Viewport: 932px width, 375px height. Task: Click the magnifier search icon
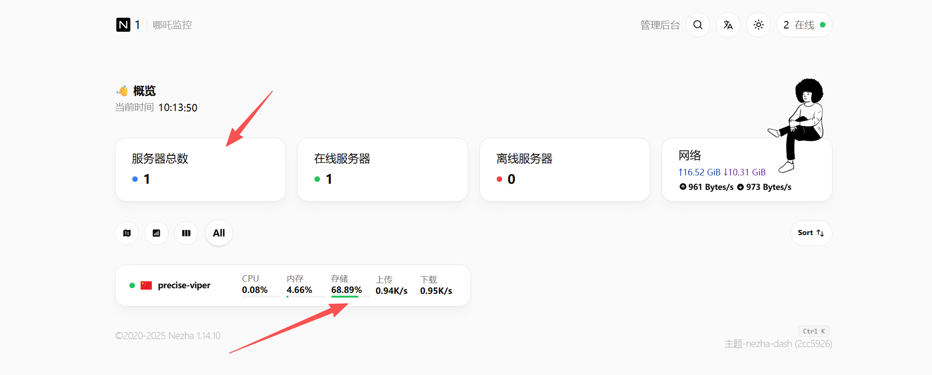[697, 25]
